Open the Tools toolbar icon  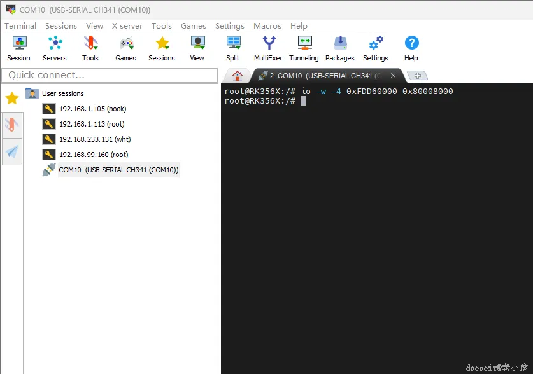[90, 48]
